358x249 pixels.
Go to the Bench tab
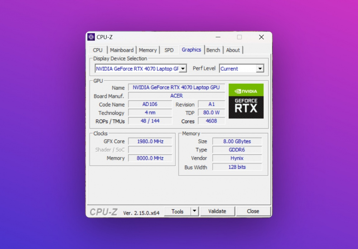click(213, 50)
